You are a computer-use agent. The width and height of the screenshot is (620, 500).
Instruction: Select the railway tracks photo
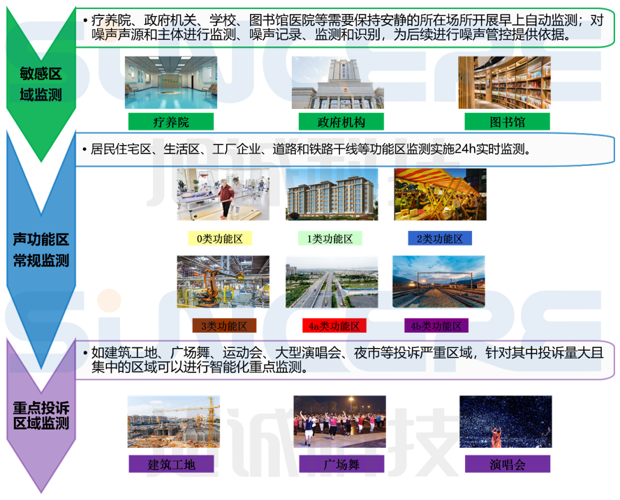tap(438, 282)
